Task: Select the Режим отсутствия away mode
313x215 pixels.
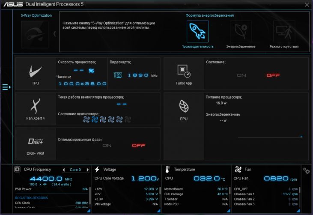Action: click(x=284, y=31)
